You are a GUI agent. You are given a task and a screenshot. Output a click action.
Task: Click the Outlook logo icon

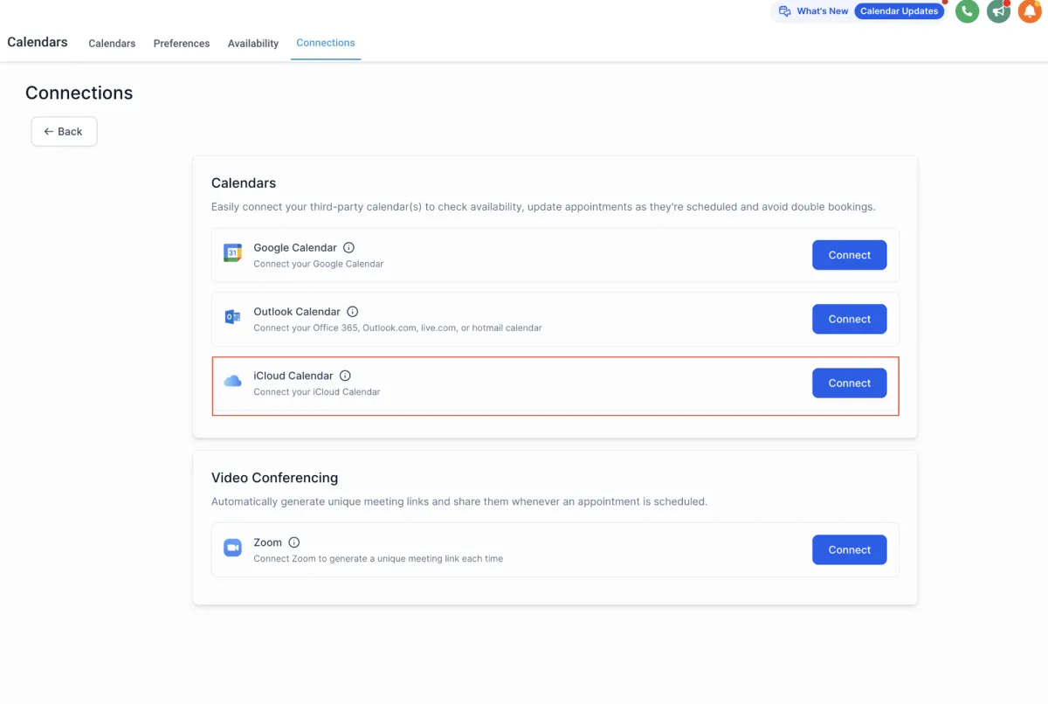(x=232, y=317)
